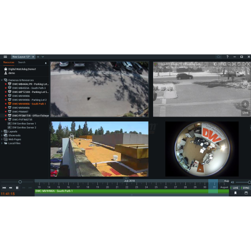Expand the Layouts tree node
This screenshot has height=251, width=251.
(x=2, y=132)
